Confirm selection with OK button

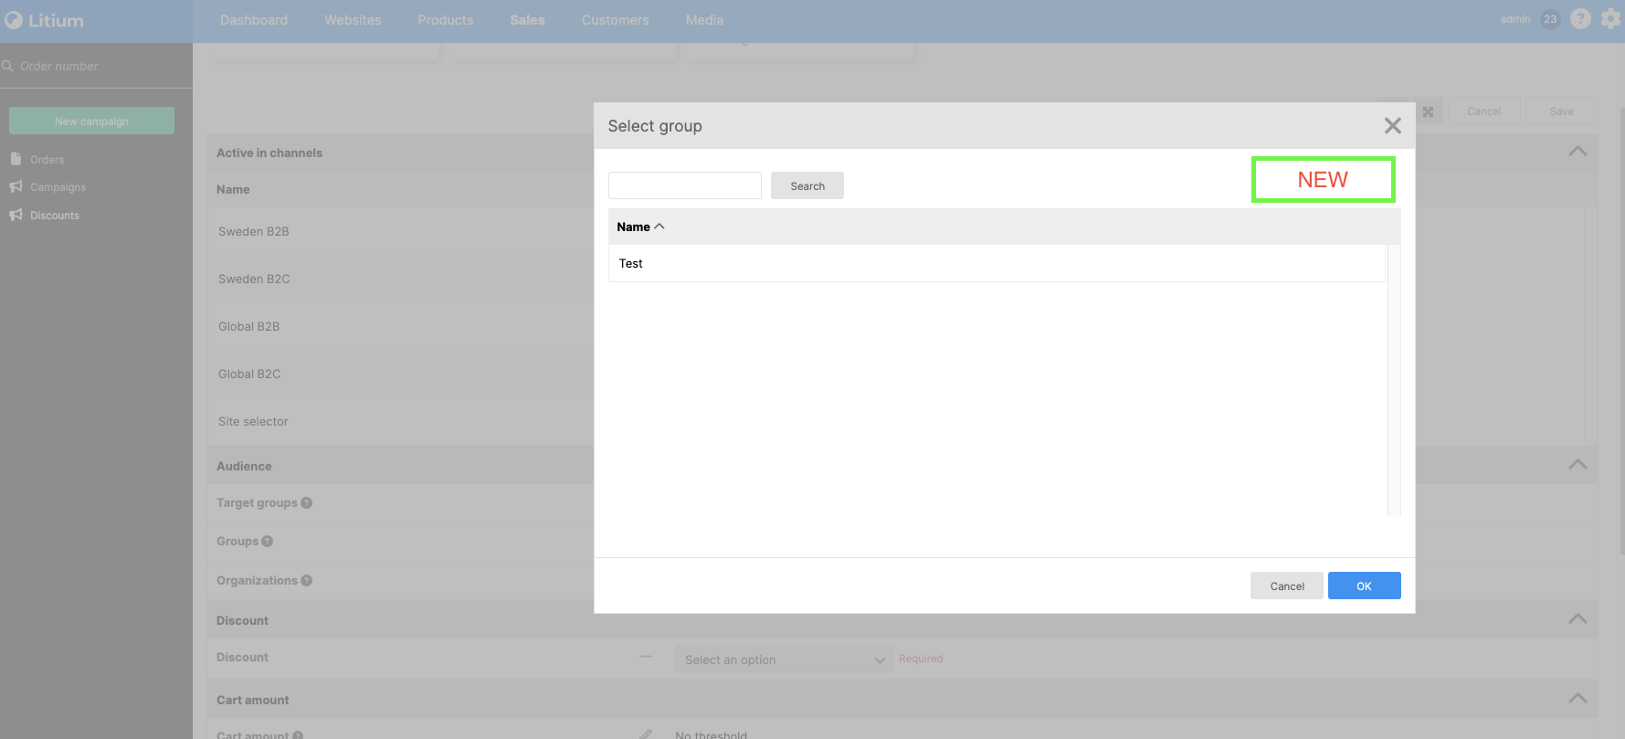point(1364,586)
